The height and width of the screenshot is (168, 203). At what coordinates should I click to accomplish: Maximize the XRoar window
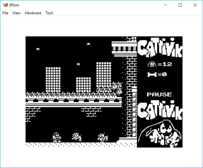(180, 5)
